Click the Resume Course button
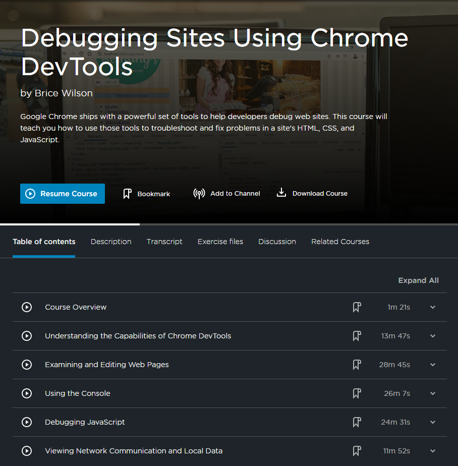Screen dimensions: 458x466 (x=63, y=194)
